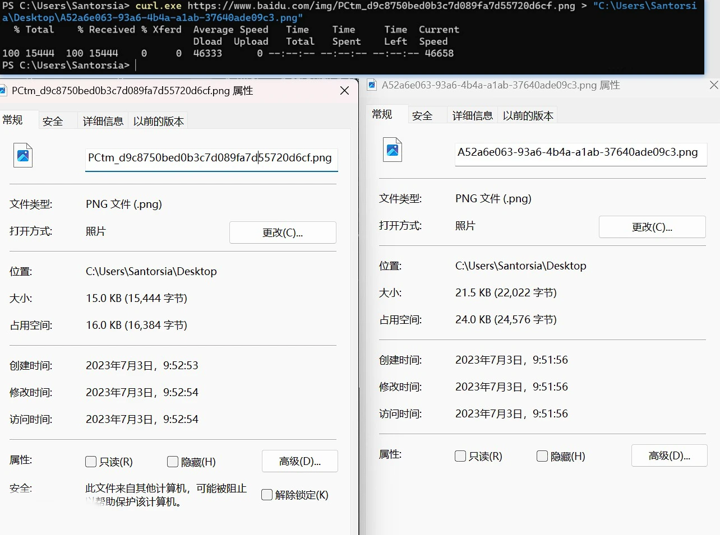The image size is (720, 535).
Task: Click 高级(D)... in the left properties dialog
Action: click(x=299, y=461)
